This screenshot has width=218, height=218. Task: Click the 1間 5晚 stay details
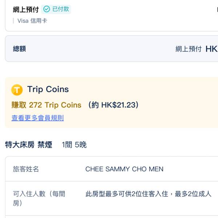(74, 145)
